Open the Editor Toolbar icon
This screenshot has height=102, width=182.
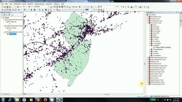coord(51,7)
